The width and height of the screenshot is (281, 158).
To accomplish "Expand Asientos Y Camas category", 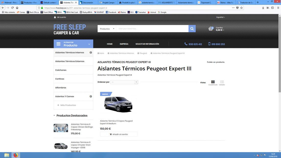I will click(x=91, y=96).
